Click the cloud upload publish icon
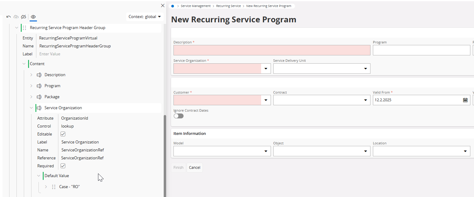Image resolution: width=474 pixels, height=197 pixels. 16,17
